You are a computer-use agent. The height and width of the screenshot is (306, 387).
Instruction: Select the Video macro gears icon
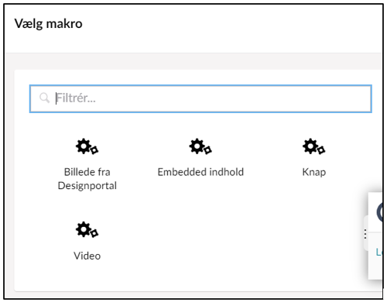coord(87,229)
